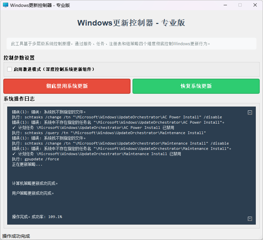Viewport: 263px width, 240px height.
Task: Click the 操作成功完成 status bar text
Action: coord(16,236)
